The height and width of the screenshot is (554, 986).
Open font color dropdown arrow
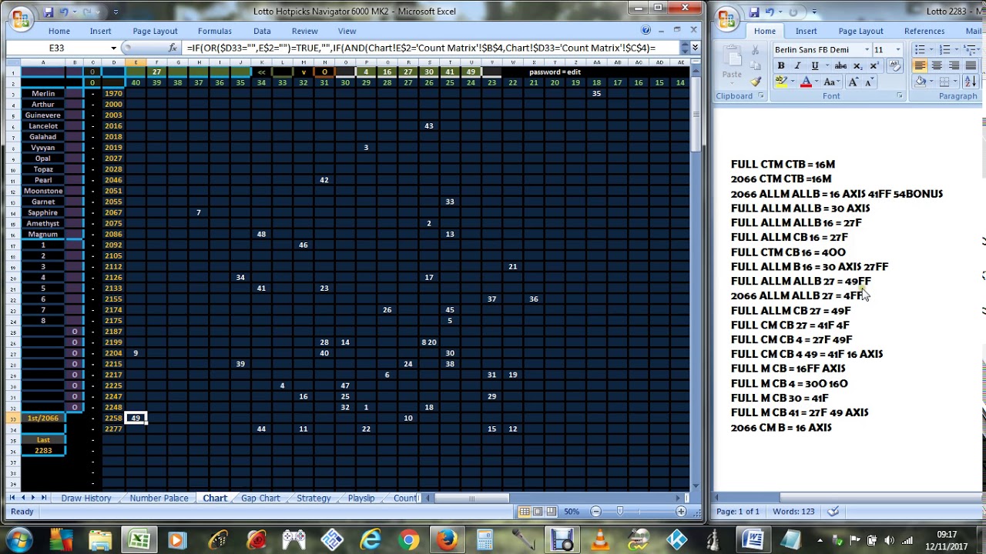[817, 82]
